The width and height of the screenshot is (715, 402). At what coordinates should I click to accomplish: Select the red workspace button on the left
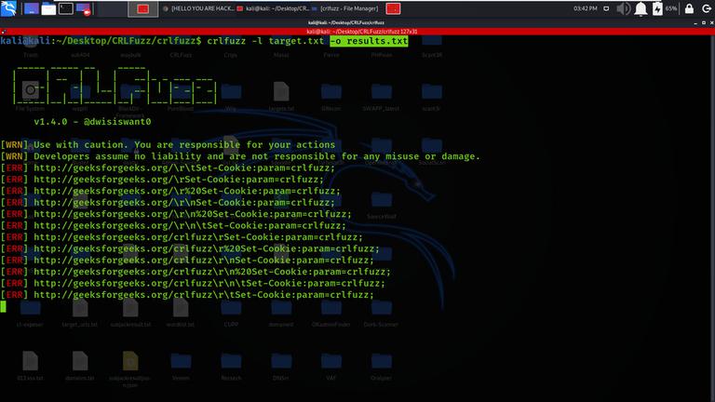[x=143, y=8]
